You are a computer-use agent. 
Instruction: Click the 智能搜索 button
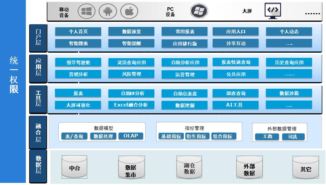pos(78,43)
